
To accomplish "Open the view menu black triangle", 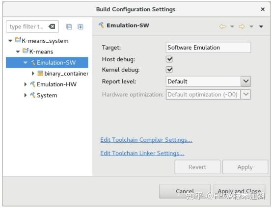I will click(x=261, y=26).
